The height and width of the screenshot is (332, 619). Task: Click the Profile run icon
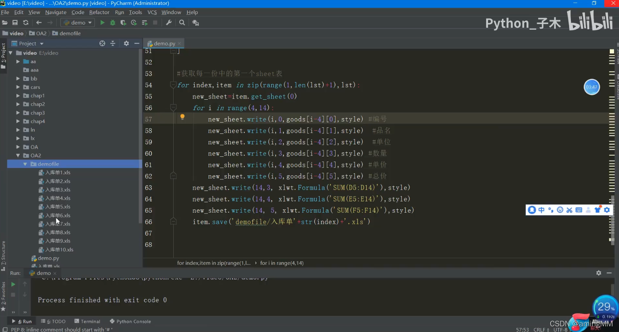tap(134, 23)
